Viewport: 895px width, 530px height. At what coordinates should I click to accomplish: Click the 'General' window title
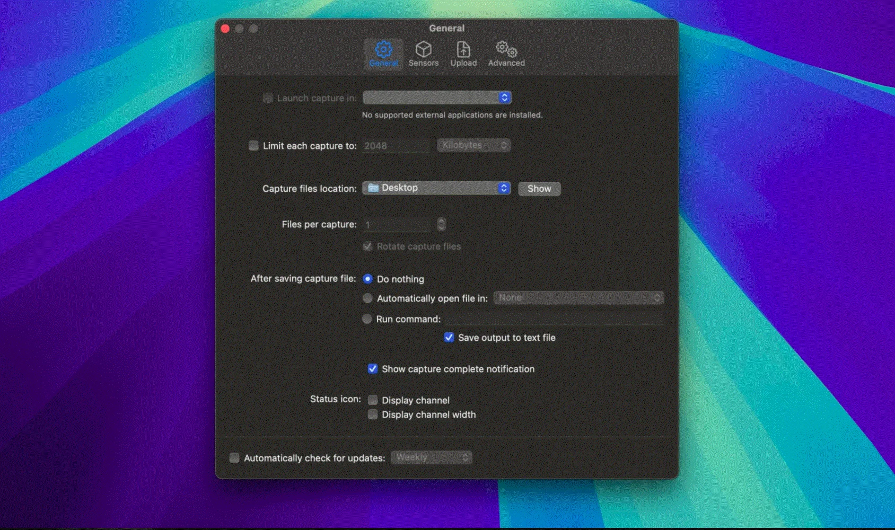click(446, 28)
